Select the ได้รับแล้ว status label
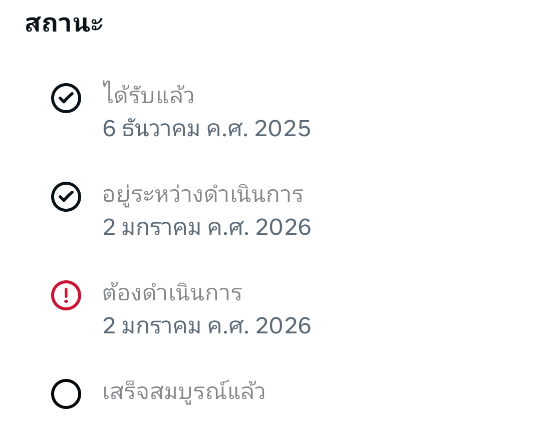The width and height of the screenshot is (541, 424). (x=148, y=95)
